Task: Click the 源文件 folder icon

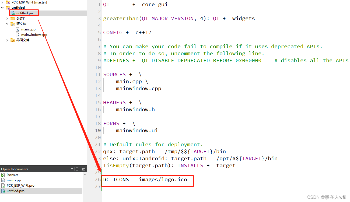Action: [13, 24]
